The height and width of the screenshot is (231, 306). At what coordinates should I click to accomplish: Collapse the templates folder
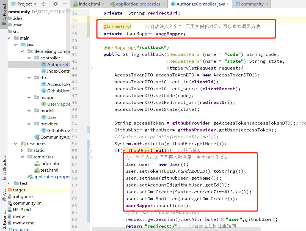click(x=22, y=157)
